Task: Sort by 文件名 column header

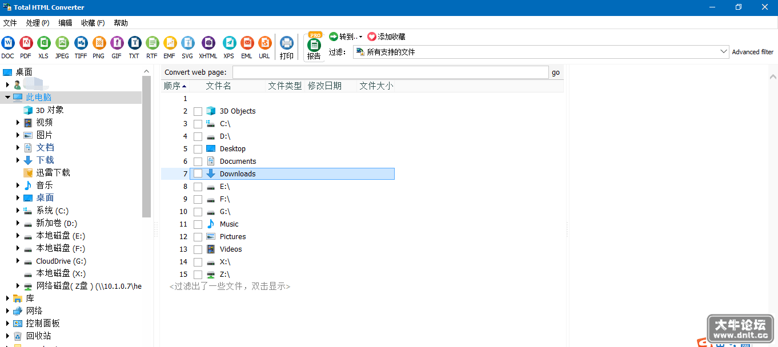Action: [219, 86]
